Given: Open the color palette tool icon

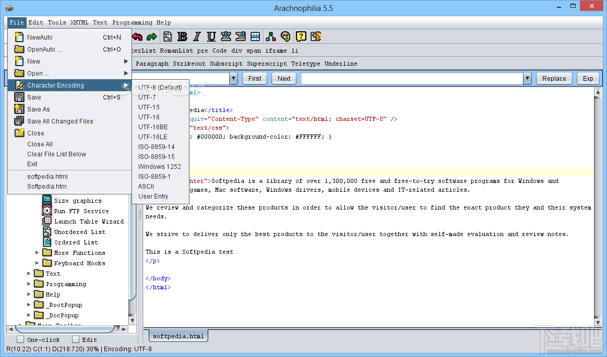Looking at the screenshot, I should [285, 36].
